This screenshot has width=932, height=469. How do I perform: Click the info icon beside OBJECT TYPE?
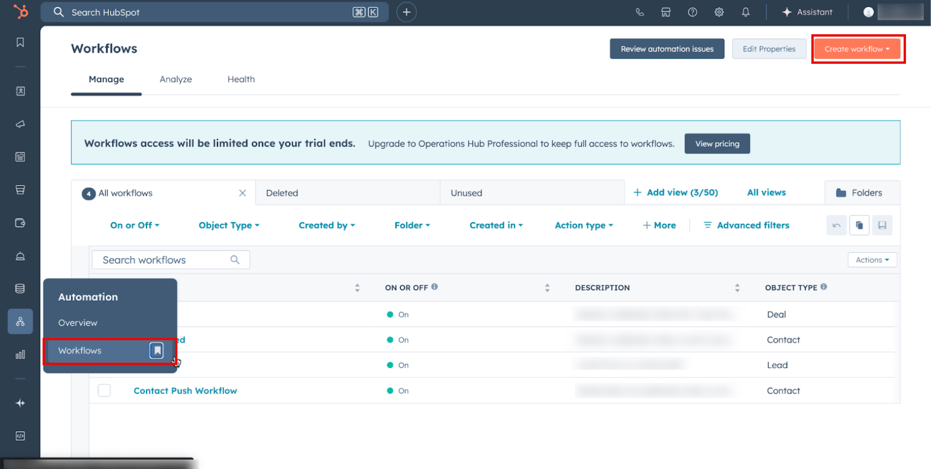pos(824,286)
